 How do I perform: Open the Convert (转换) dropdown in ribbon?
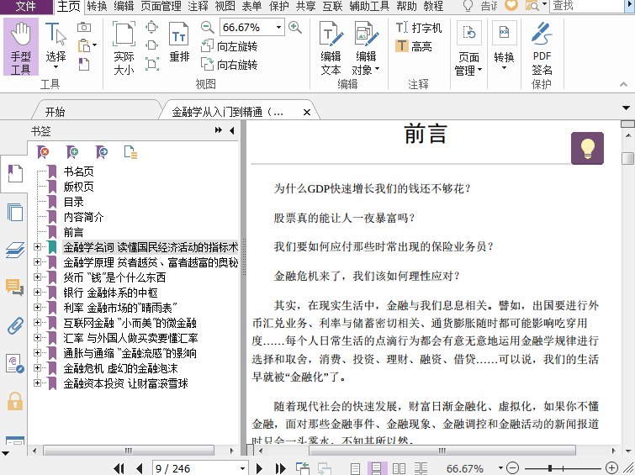pyautogui.click(x=504, y=45)
